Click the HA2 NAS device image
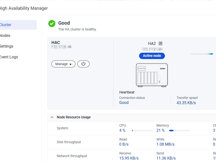 click(152, 75)
